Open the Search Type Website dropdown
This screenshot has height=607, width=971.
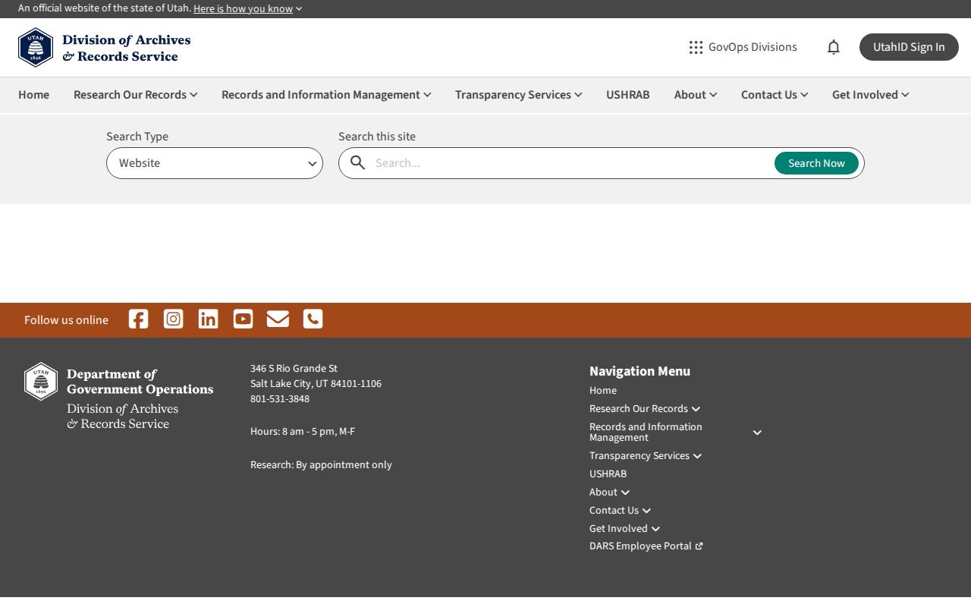[215, 163]
